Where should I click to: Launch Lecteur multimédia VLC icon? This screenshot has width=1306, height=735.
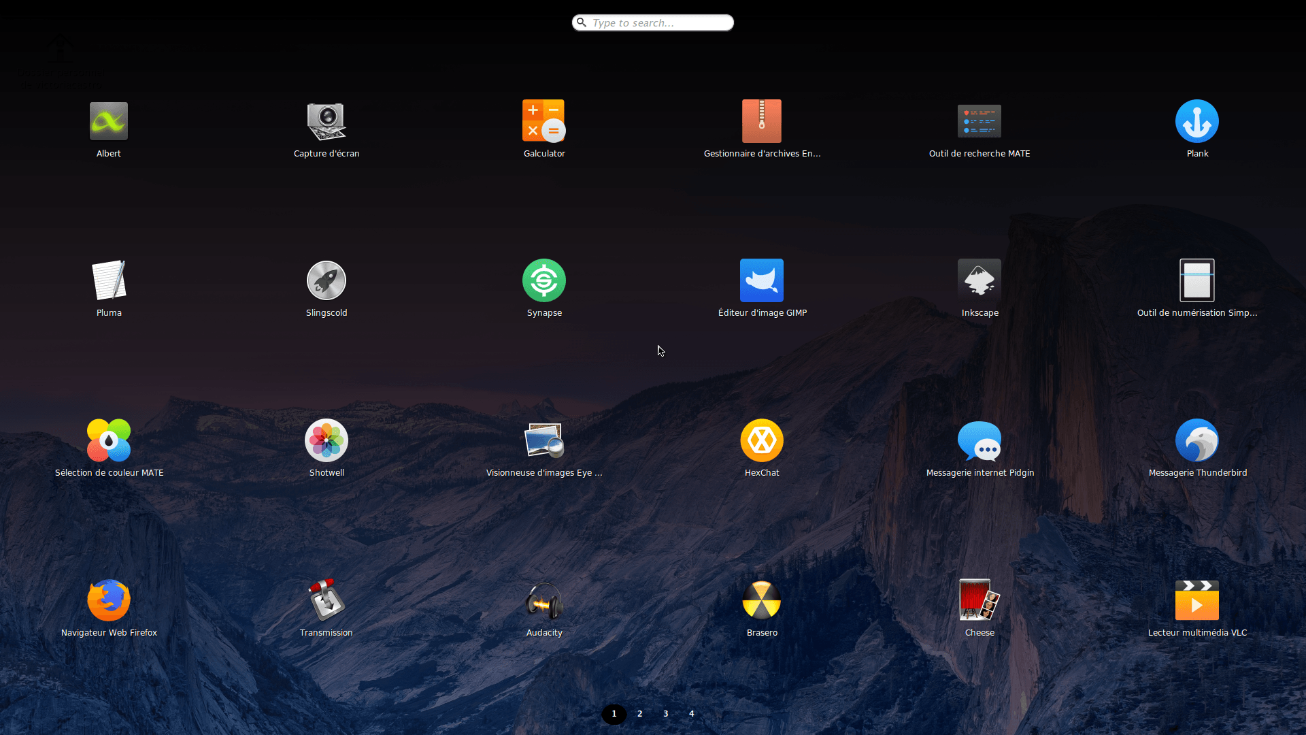pos(1197,600)
